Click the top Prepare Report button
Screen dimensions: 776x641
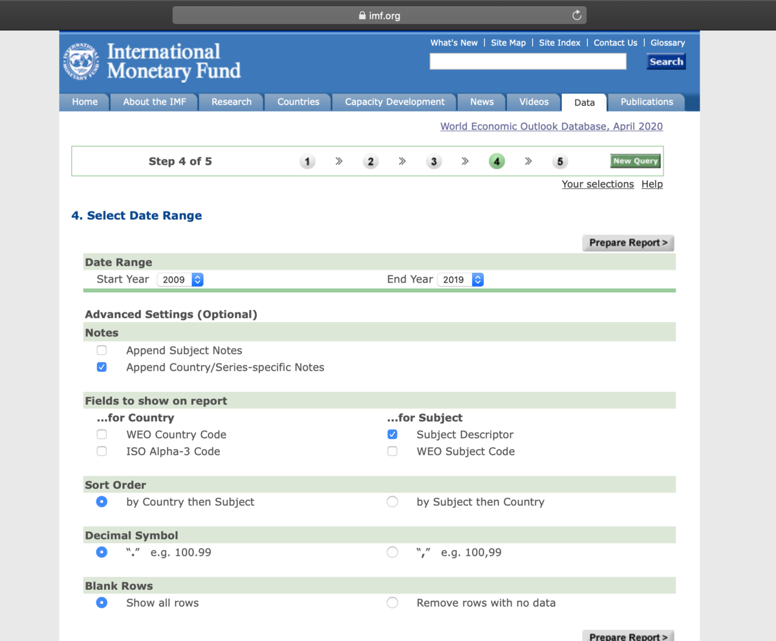click(x=629, y=243)
